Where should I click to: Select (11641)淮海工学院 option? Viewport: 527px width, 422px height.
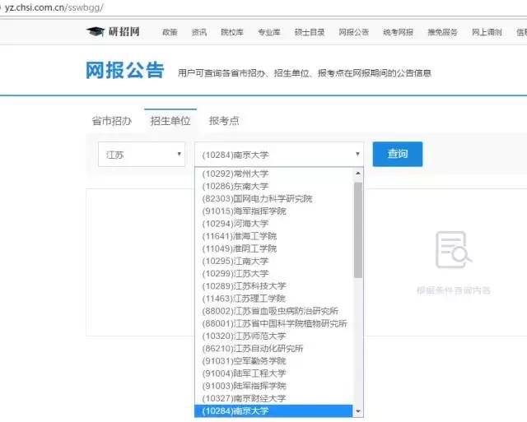click(274, 236)
